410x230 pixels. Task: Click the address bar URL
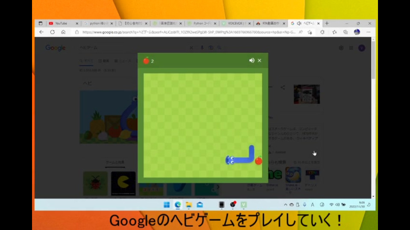[x=189, y=32]
